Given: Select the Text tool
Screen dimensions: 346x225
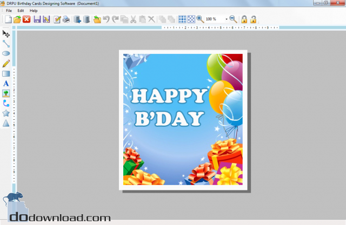Looking at the screenshot, I should pyautogui.click(x=6, y=83).
